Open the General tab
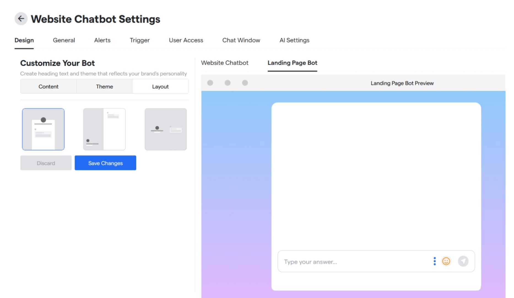The height and width of the screenshot is (298, 514). (64, 40)
